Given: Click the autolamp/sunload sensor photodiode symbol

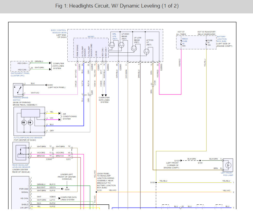Looking at the screenshot, I should (x=27, y=122).
